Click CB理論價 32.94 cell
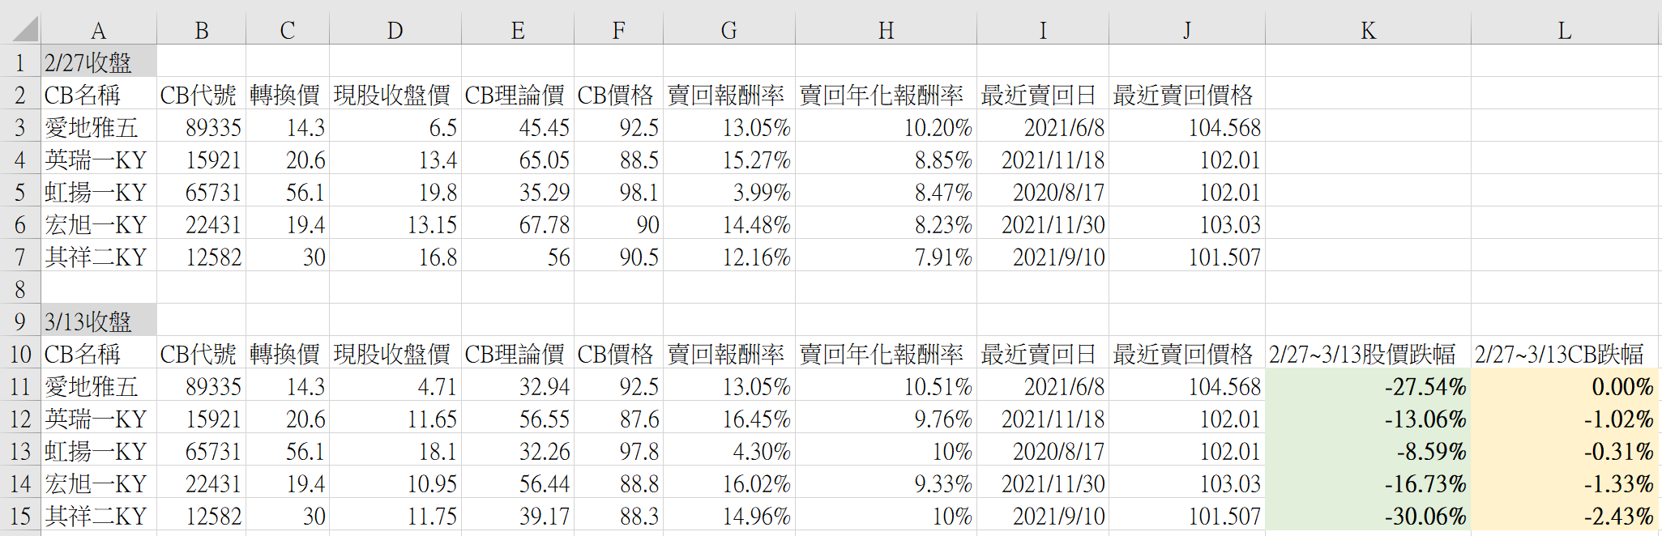The width and height of the screenshot is (1662, 536). tap(518, 386)
